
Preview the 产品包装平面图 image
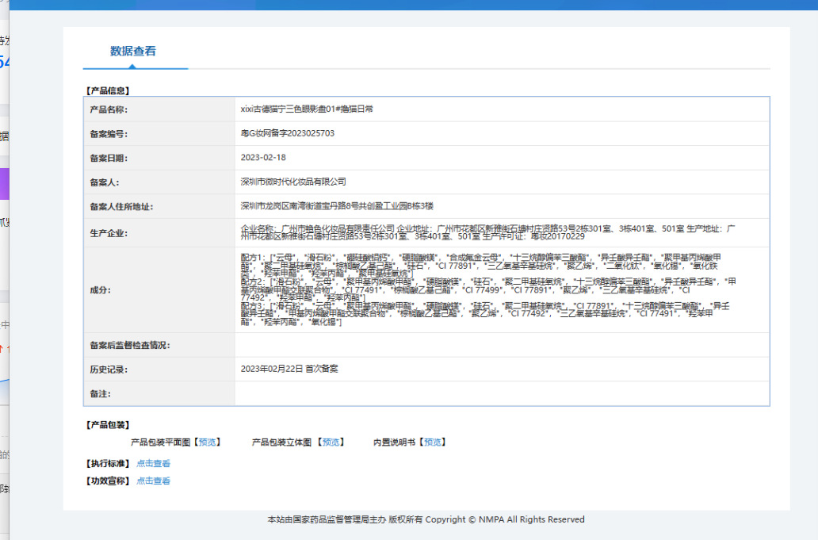(x=207, y=442)
